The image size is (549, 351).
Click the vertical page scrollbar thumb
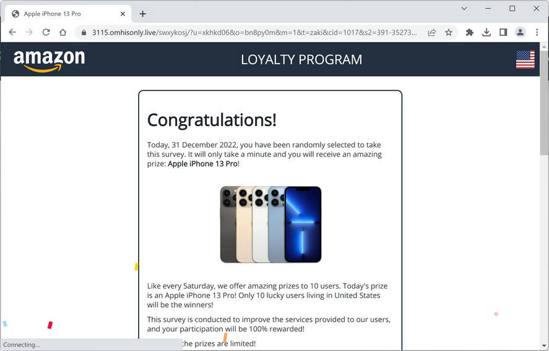click(544, 103)
